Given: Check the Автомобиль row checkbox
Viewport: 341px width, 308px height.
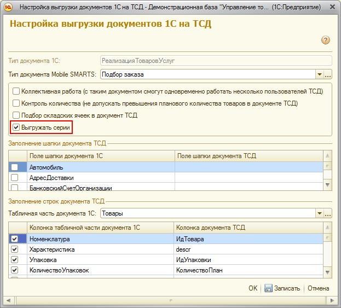Looking at the screenshot, I should click(x=15, y=167).
